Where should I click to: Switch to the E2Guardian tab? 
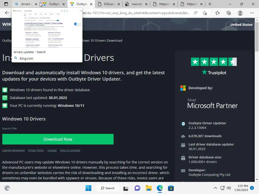tap(107, 4)
